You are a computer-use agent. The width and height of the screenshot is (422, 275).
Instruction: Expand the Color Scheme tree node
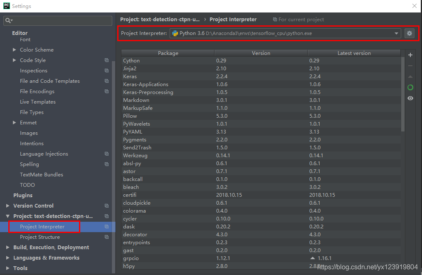[x=14, y=50]
